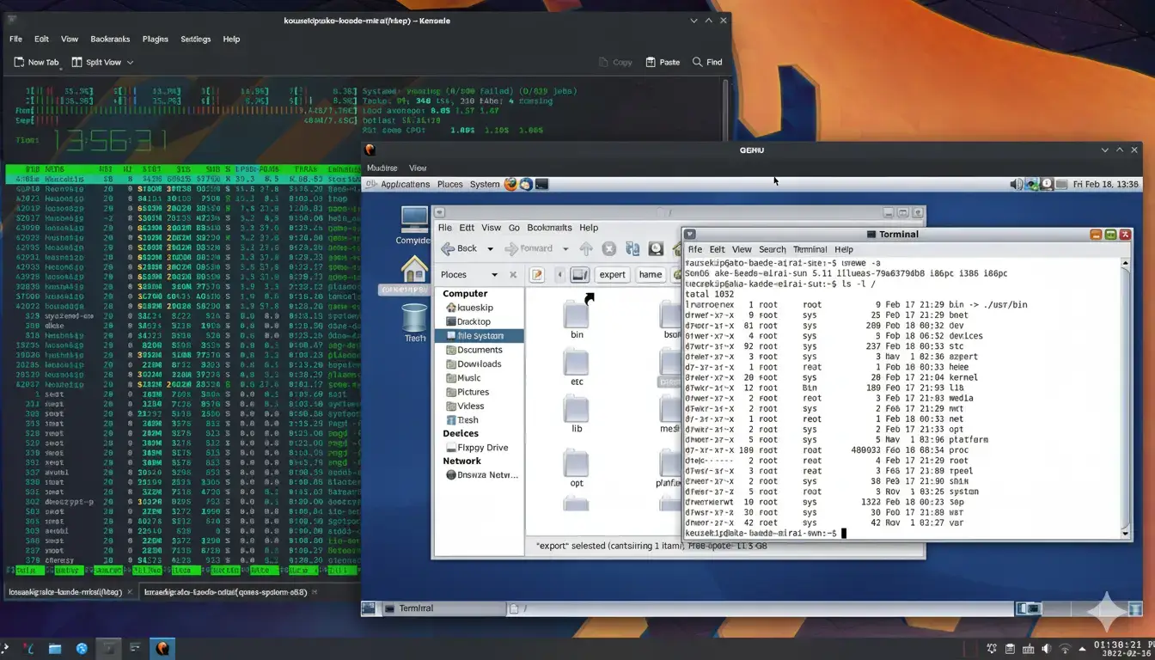The width and height of the screenshot is (1155, 660).
Task: Open Firefox from the GNOME top panel
Action: 511,184
